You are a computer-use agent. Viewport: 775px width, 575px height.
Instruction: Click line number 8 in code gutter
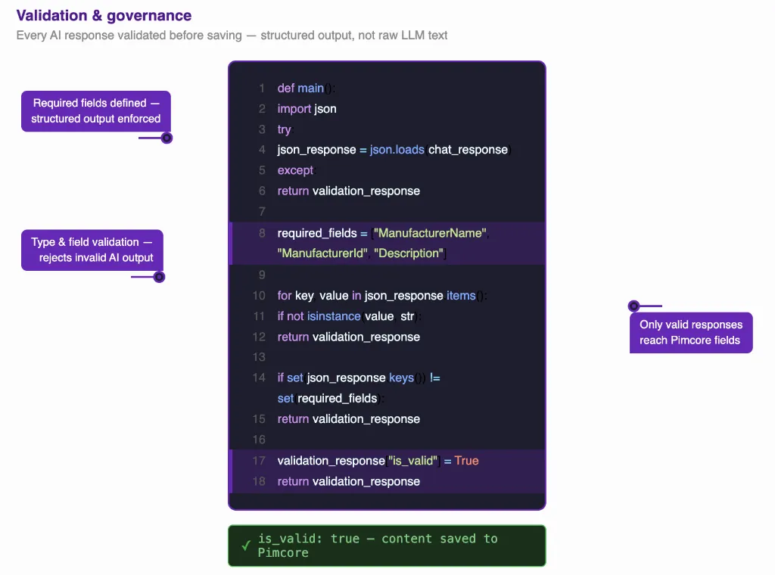pyautogui.click(x=262, y=233)
